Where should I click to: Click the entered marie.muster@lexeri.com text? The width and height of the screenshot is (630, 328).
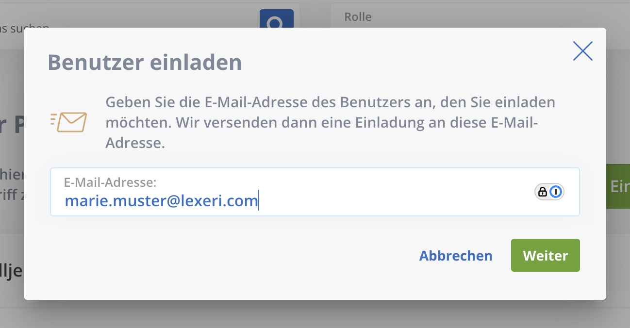[x=161, y=200]
